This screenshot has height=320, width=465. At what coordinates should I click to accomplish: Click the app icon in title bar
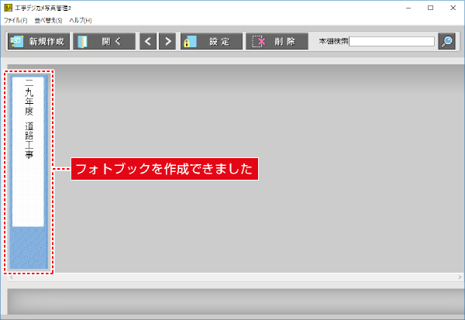(8, 8)
